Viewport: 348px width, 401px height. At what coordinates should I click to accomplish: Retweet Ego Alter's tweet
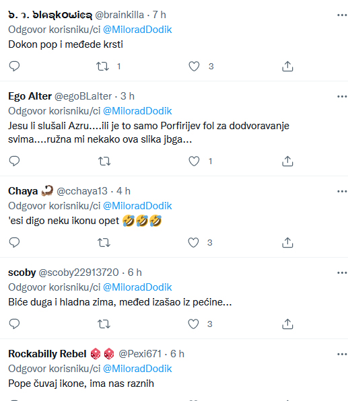point(104,161)
